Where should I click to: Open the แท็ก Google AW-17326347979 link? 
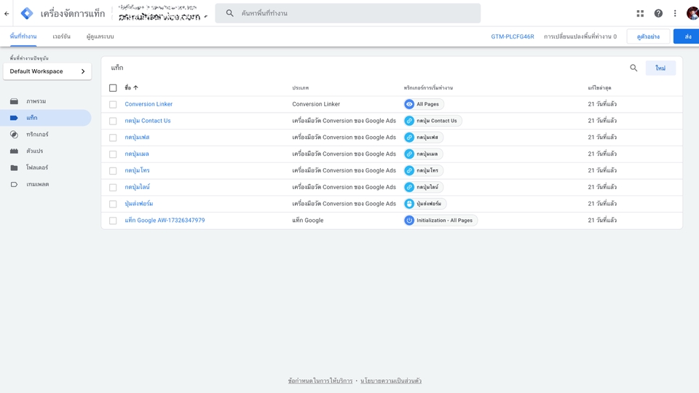click(x=165, y=220)
